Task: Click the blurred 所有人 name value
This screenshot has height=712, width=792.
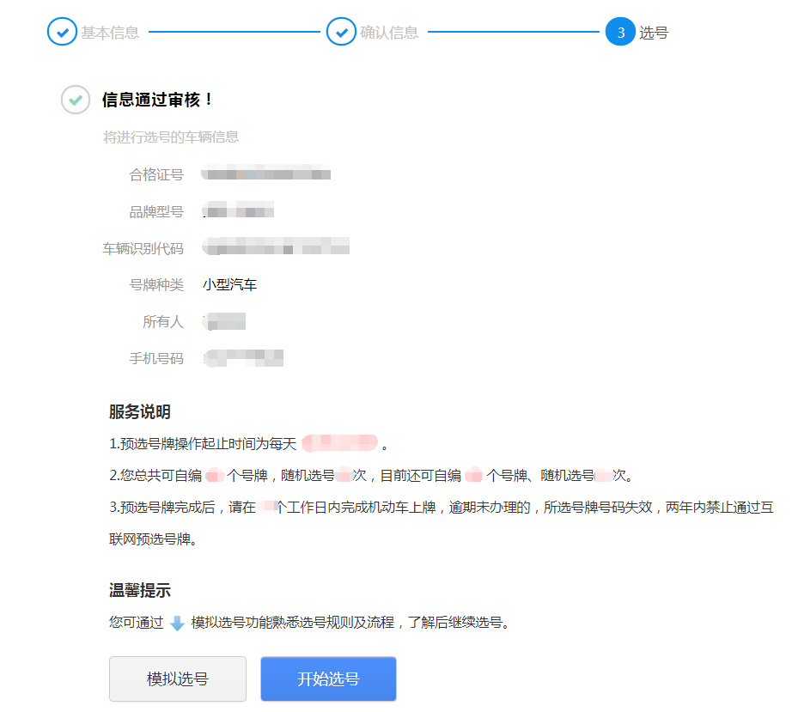Action: [x=224, y=322]
